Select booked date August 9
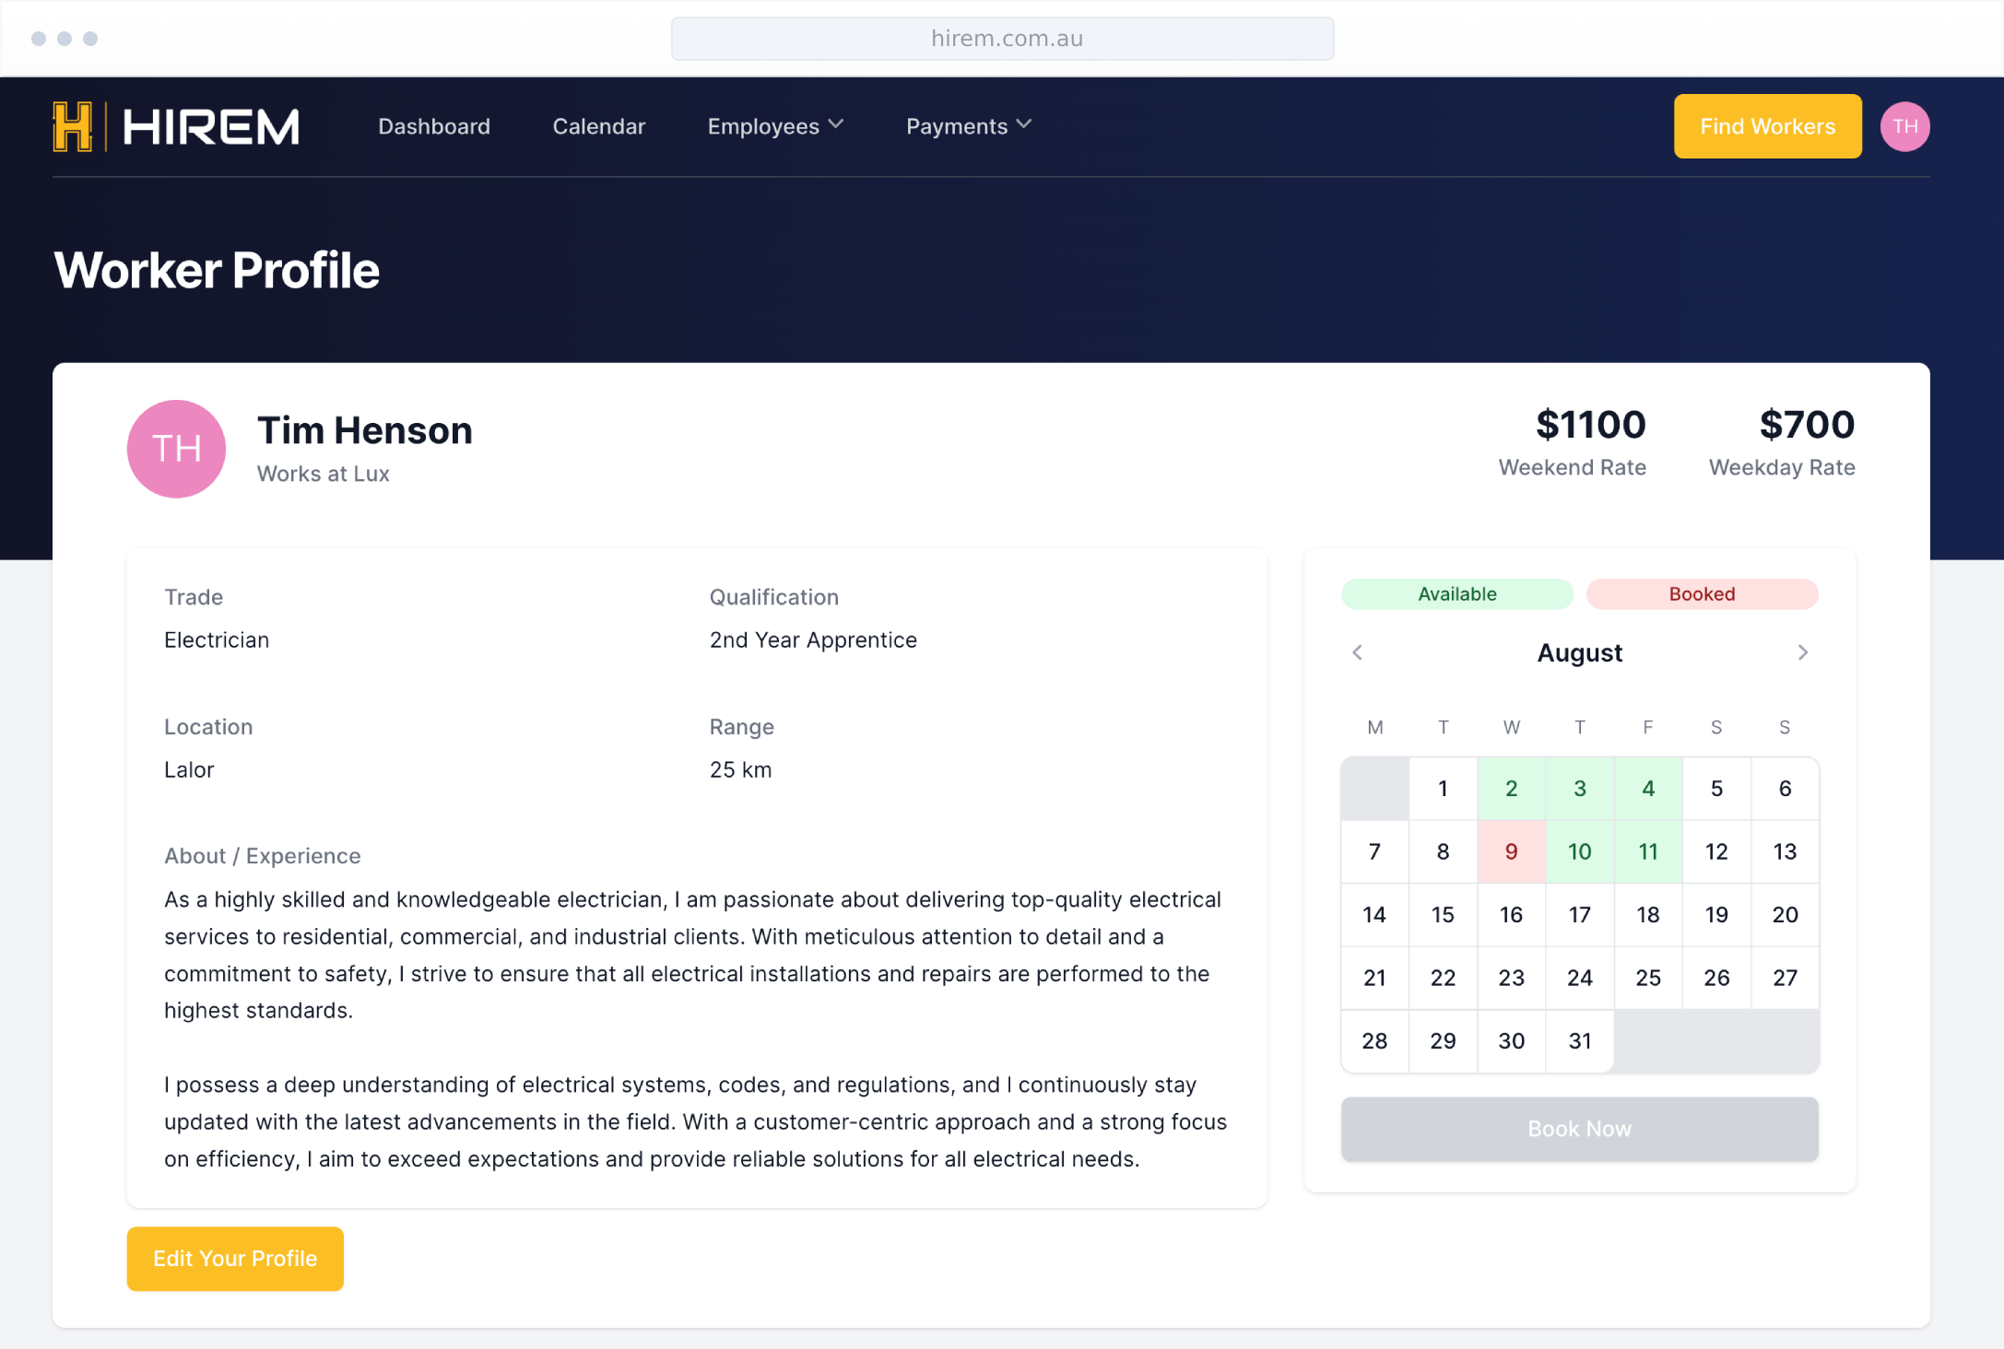Viewport: 2004px width, 1349px height. tap(1511, 851)
